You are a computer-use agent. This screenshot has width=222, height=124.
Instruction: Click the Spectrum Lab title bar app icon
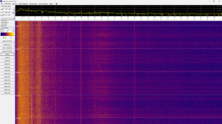point(1,1)
